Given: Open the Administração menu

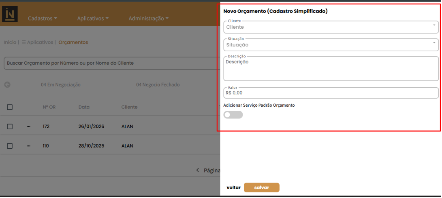Looking at the screenshot, I should pos(148,19).
